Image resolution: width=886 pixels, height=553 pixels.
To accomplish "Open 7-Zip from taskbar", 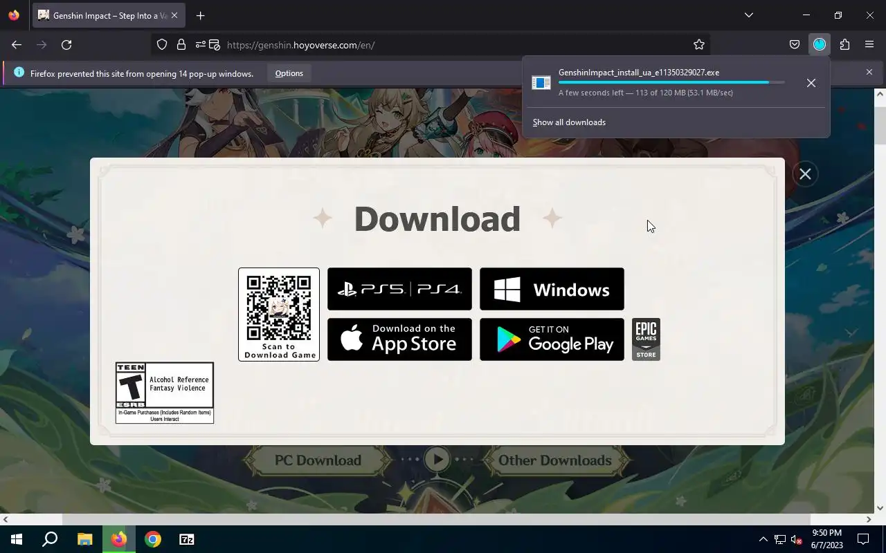I will [187, 539].
